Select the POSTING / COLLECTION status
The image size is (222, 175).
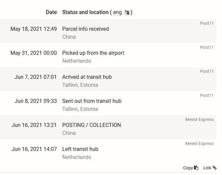92,125
